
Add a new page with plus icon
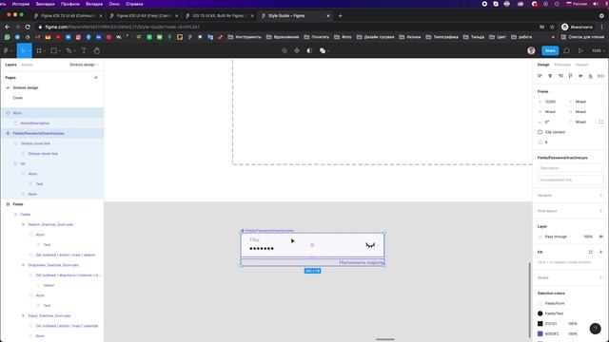coord(96,78)
